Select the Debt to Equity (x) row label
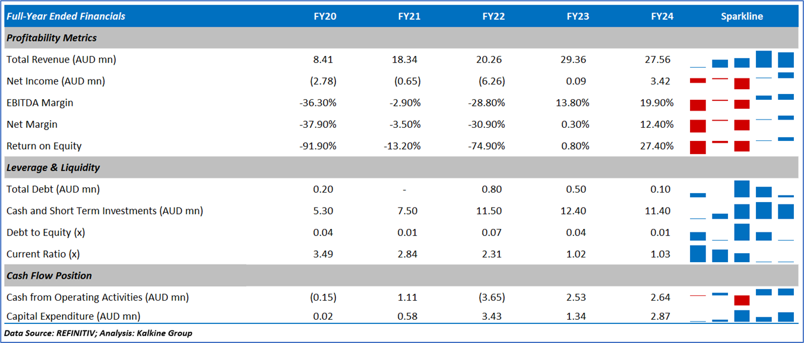This screenshot has width=804, height=343. (47, 232)
